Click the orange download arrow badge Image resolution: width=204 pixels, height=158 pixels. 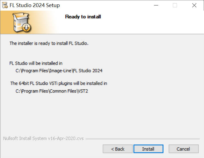click(x=26, y=27)
